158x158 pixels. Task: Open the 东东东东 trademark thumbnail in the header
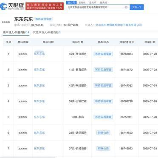point(6,22)
